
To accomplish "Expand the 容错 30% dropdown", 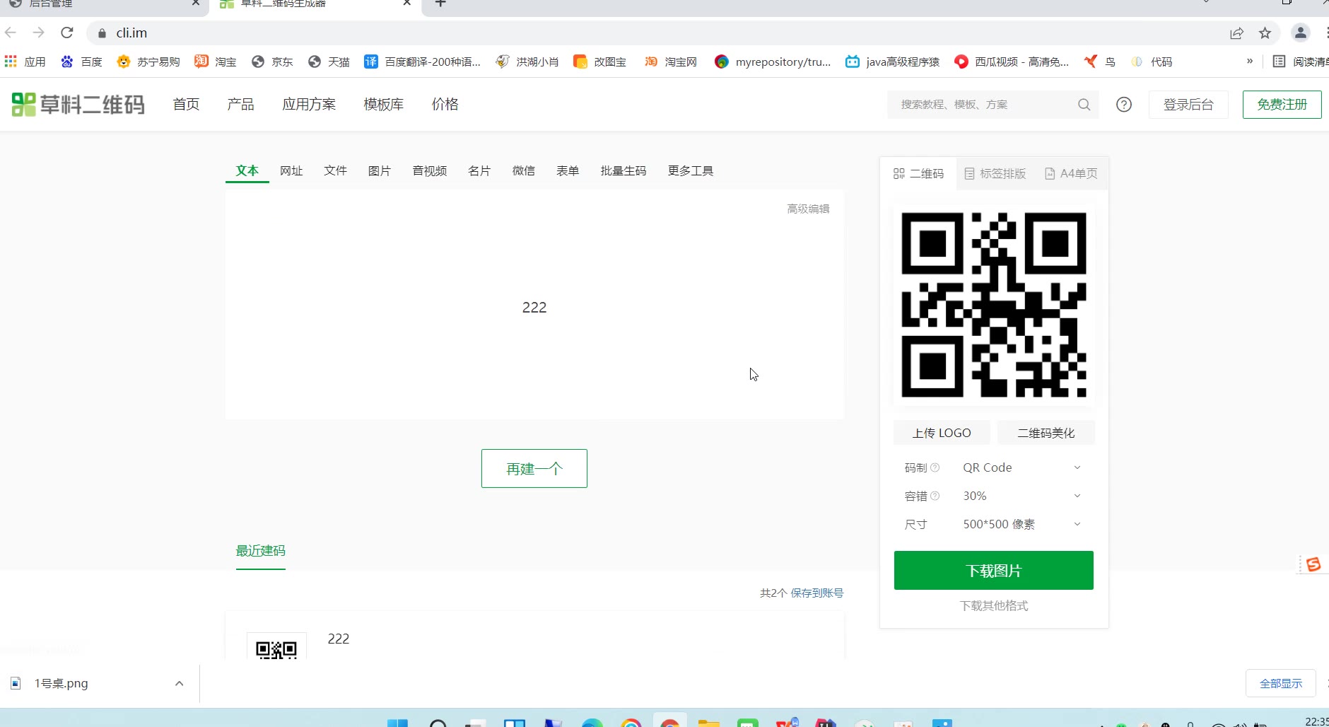I will coord(1021,496).
